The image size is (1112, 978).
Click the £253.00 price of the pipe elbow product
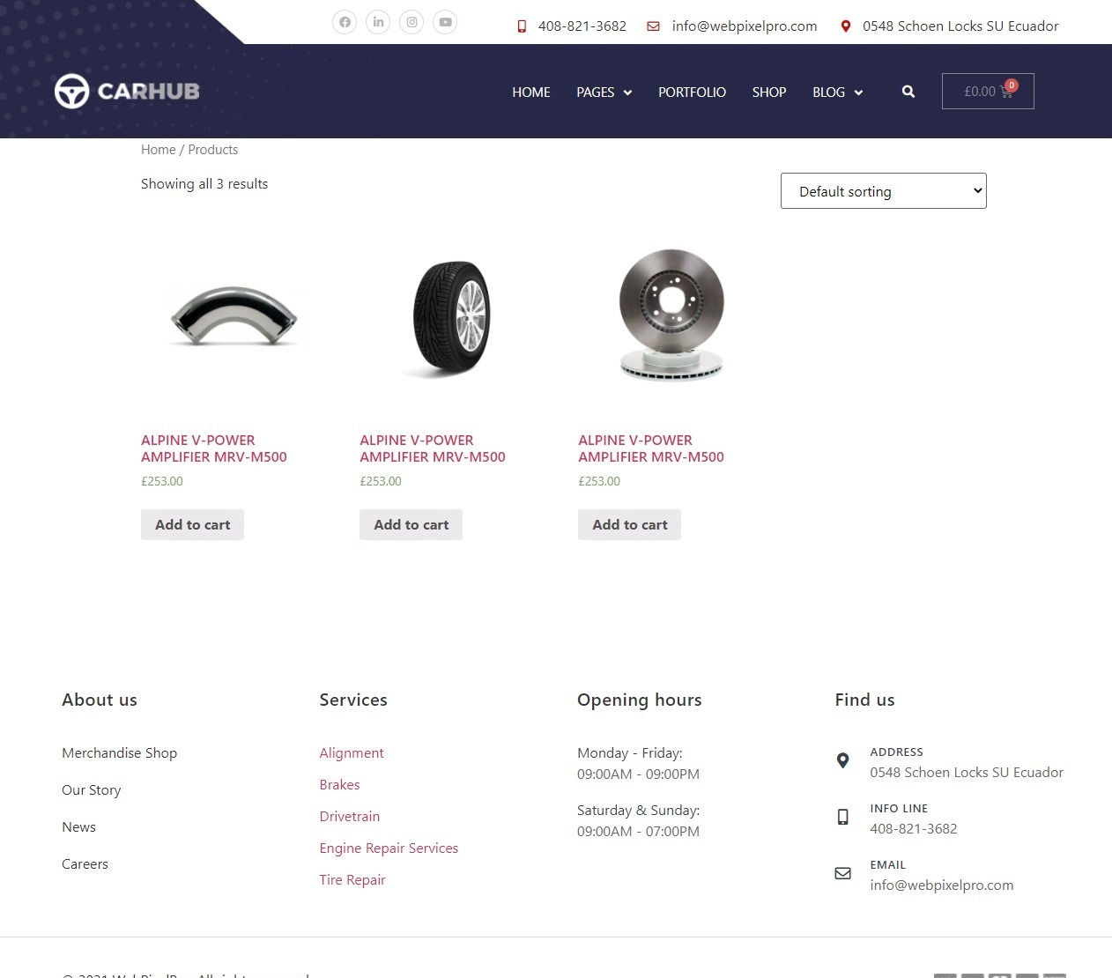point(162,481)
